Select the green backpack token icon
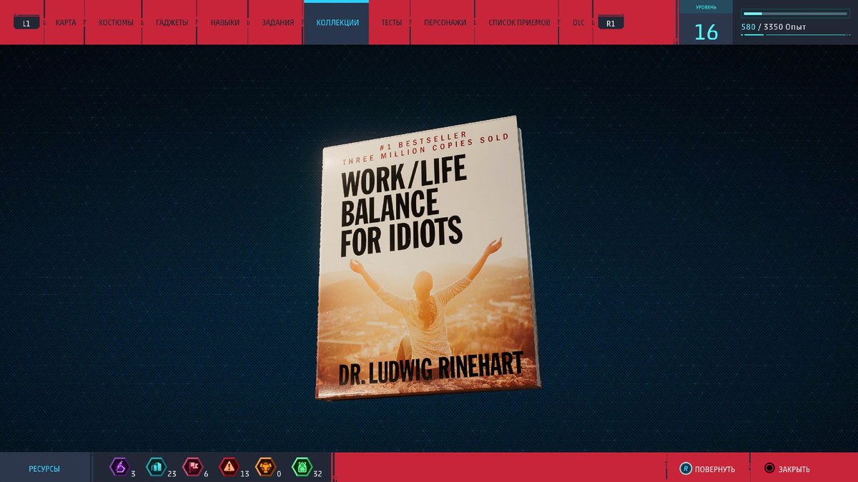 point(302,468)
